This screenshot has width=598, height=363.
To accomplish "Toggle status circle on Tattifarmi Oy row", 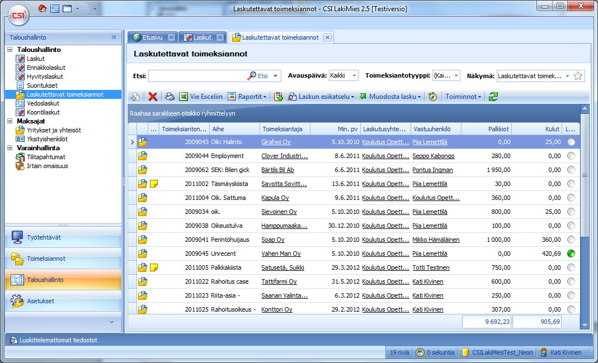I will (x=571, y=281).
